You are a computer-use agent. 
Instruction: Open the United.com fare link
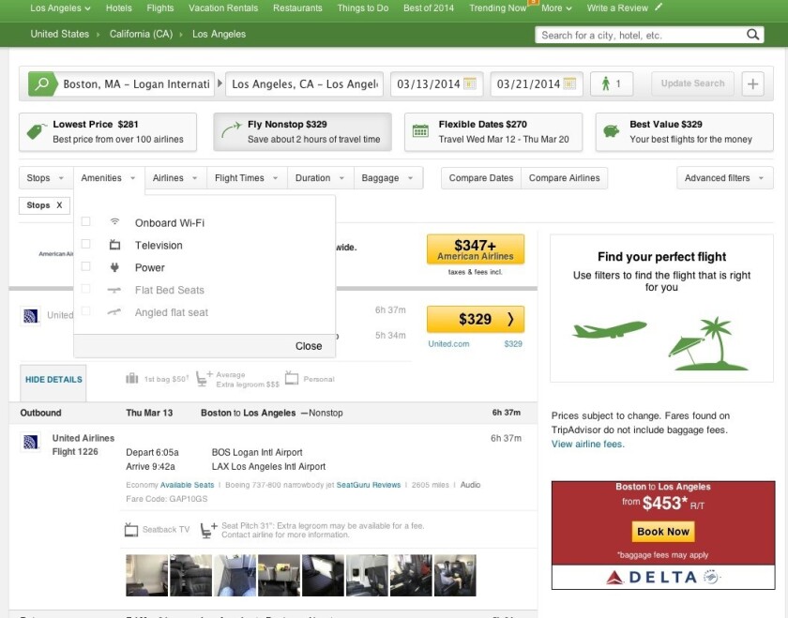tap(448, 343)
